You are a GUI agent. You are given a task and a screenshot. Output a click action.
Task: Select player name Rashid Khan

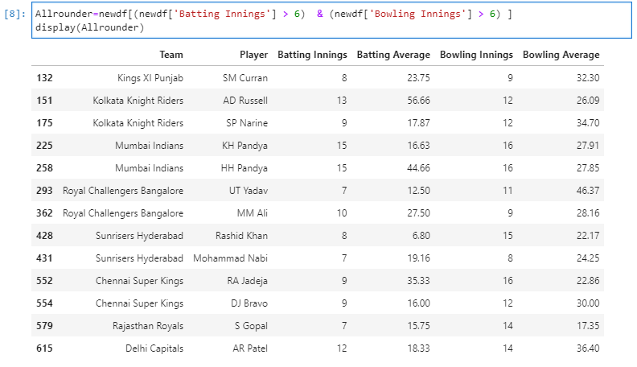pyautogui.click(x=241, y=236)
